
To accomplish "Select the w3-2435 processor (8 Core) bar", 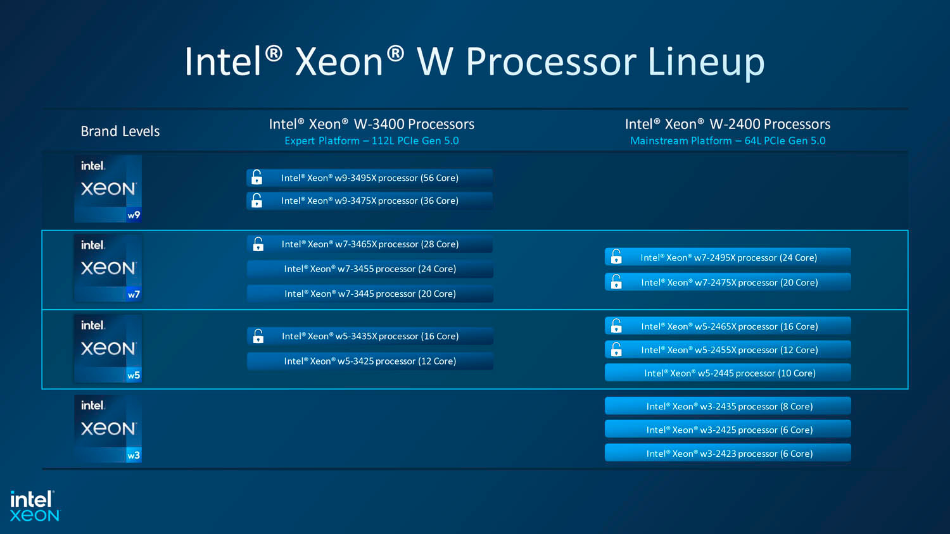I will pos(728,406).
